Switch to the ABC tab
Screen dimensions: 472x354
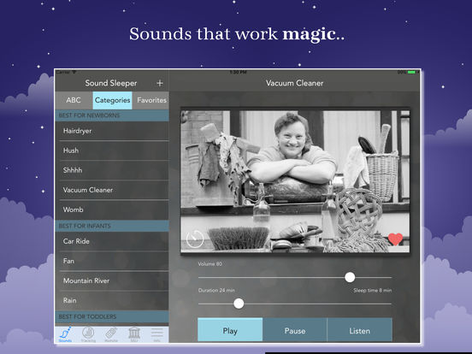tap(74, 100)
